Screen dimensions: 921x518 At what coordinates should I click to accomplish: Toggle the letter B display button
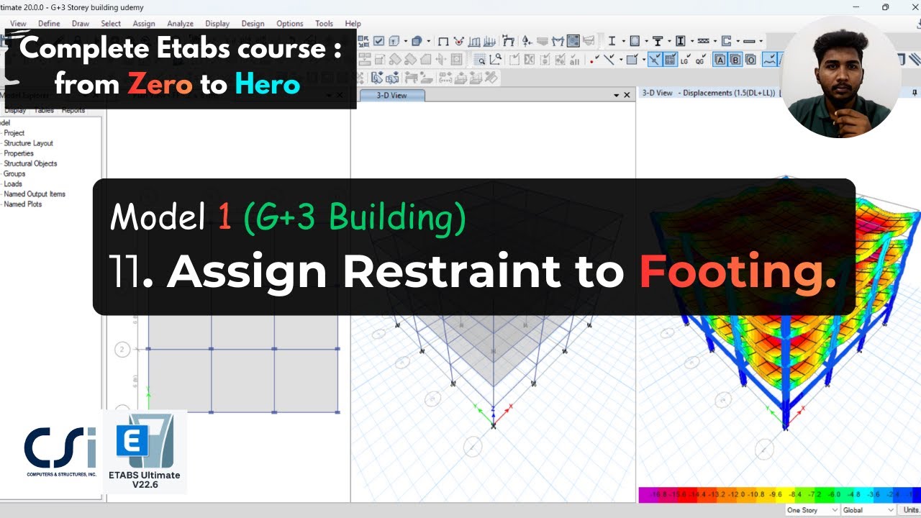point(735,60)
